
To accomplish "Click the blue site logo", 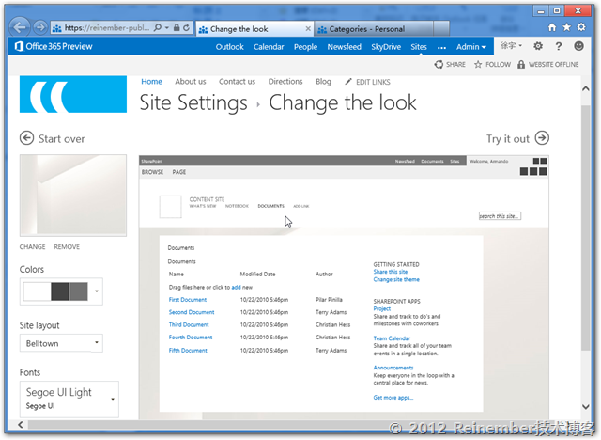I will [73, 94].
